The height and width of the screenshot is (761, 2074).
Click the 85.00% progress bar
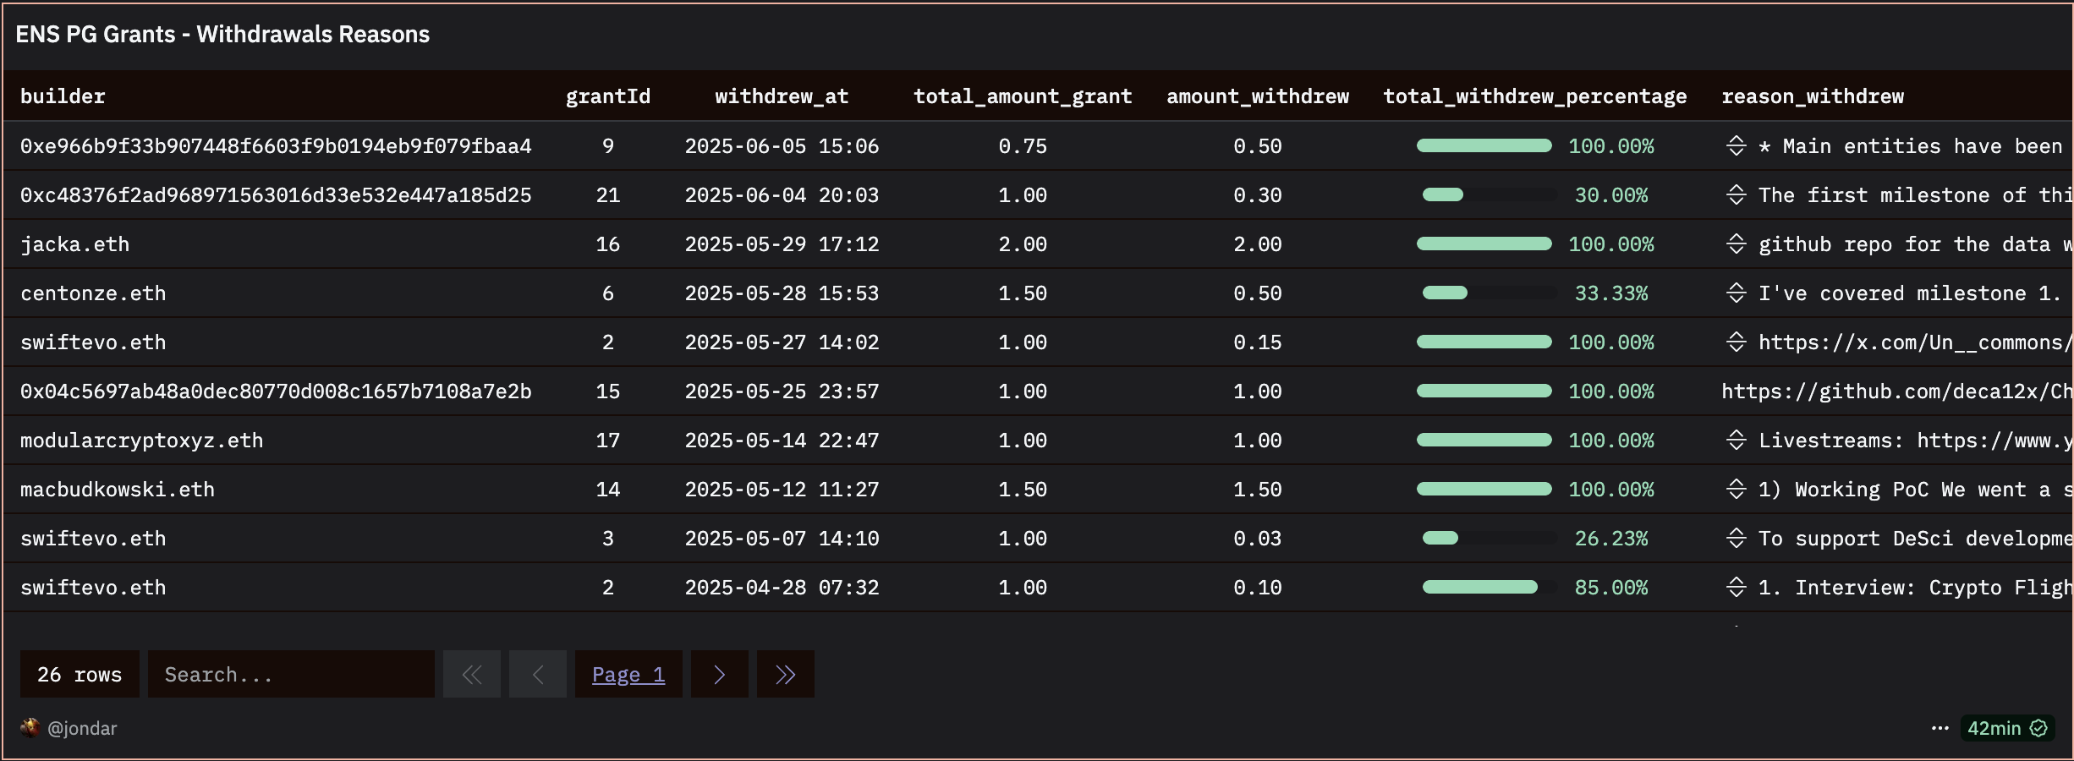click(1489, 587)
